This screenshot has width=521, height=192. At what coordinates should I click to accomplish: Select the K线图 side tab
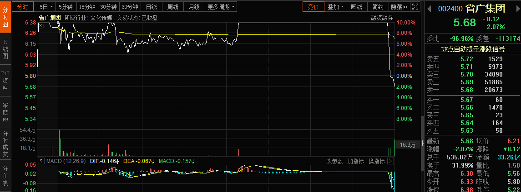click(5, 49)
